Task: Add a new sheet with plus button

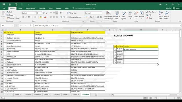Action: 96,95
